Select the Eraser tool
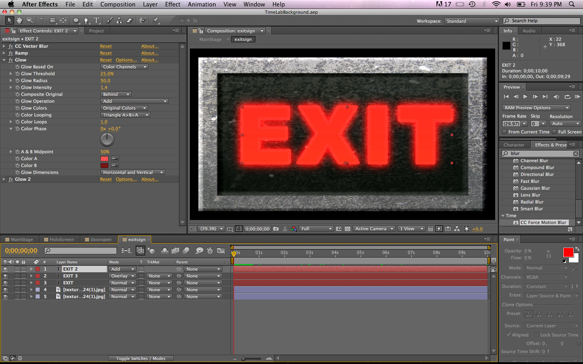The width and height of the screenshot is (583, 364). point(129,20)
